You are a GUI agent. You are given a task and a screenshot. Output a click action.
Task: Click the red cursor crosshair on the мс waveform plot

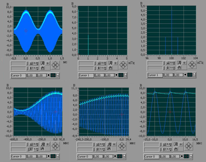(26, 31)
